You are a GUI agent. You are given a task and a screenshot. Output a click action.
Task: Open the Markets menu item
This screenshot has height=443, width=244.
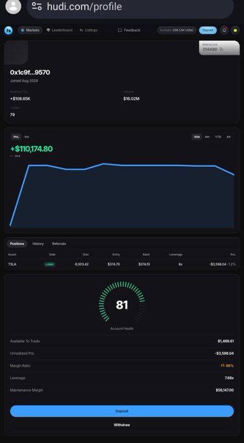tap(30, 30)
